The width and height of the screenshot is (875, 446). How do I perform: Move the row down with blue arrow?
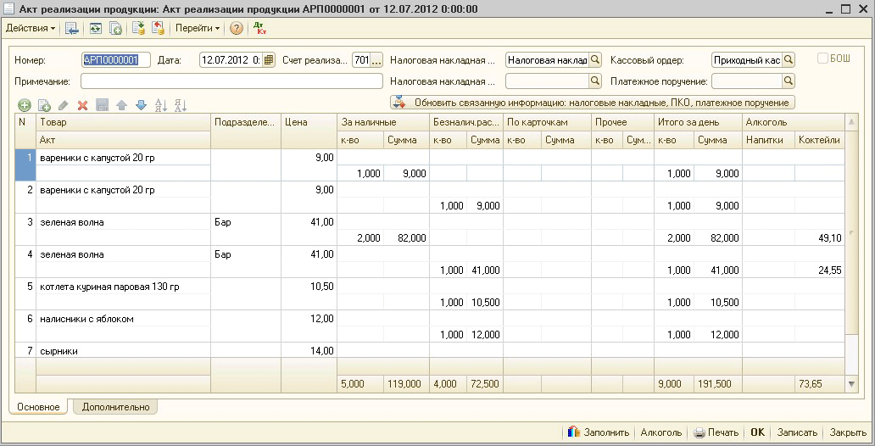point(141,105)
